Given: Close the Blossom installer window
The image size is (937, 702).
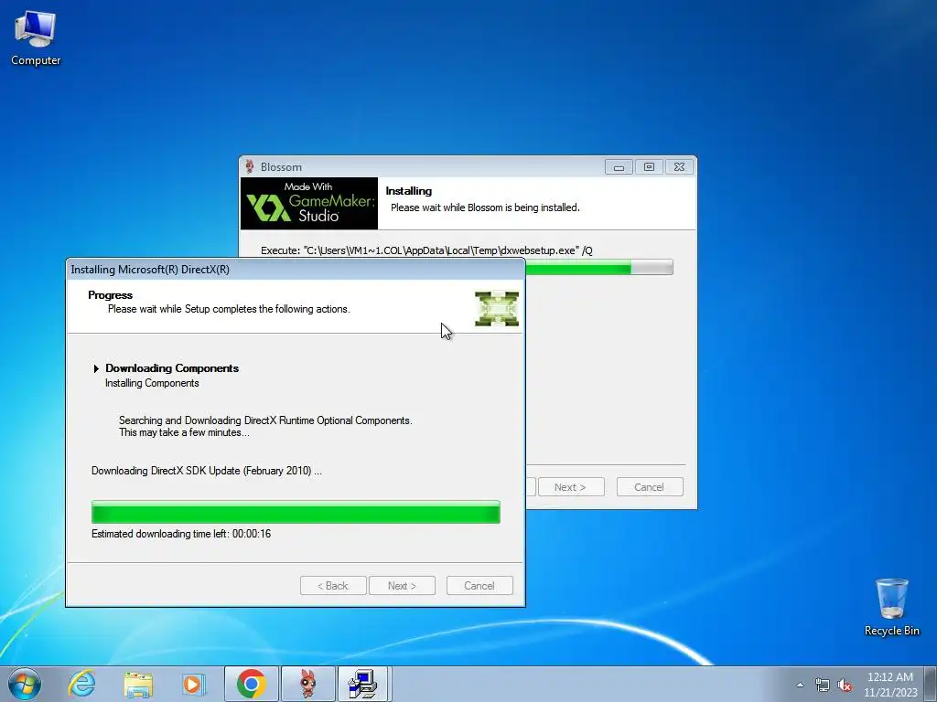Looking at the screenshot, I should coord(680,167).
